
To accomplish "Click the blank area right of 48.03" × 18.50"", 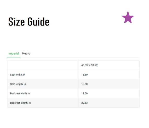I will [x=119, y=65].
